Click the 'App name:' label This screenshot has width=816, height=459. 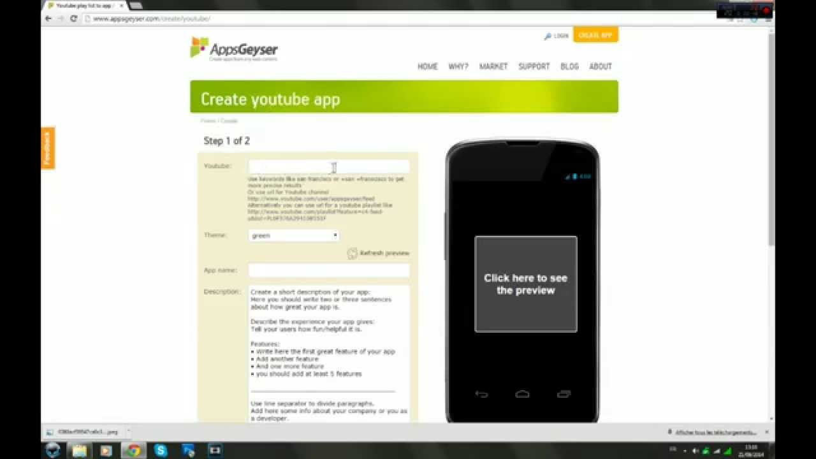[x=221, y=270]
